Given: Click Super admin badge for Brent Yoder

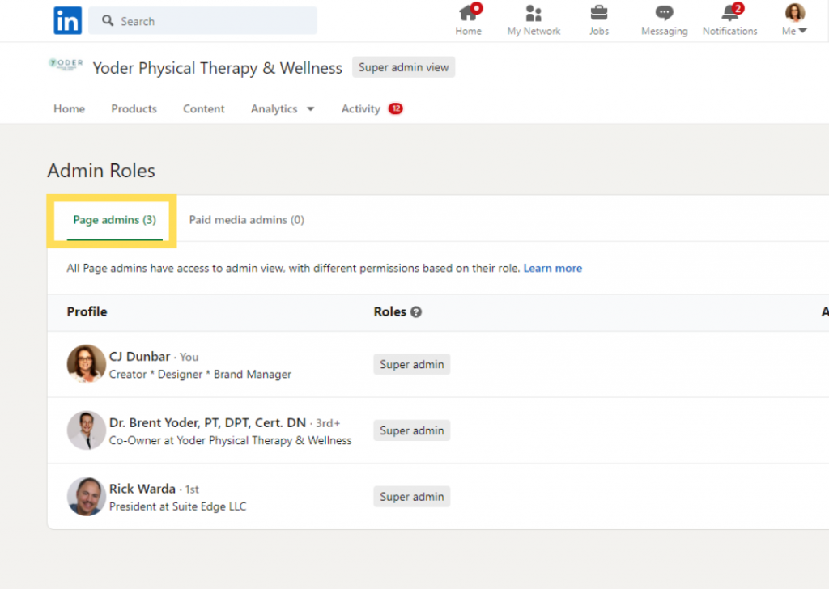Looking at the screenshot, I should 412,430.
